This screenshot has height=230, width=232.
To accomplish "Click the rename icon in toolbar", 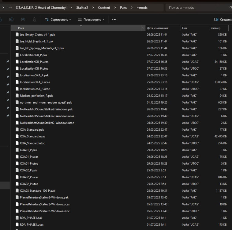I will (x=11, y=19).
